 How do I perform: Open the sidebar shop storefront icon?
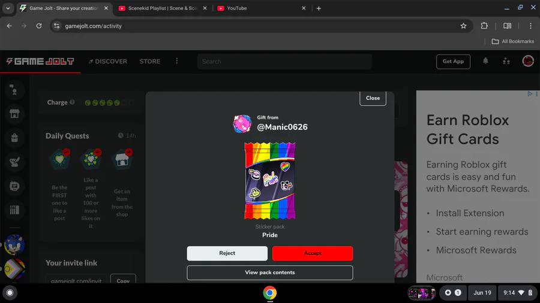[x=14, y=114]
